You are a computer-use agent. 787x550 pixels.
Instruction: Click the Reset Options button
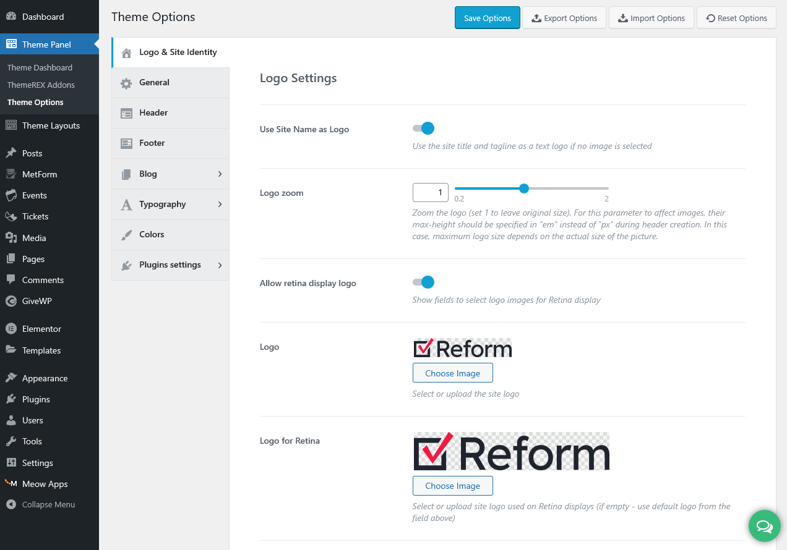pos(736,18)
